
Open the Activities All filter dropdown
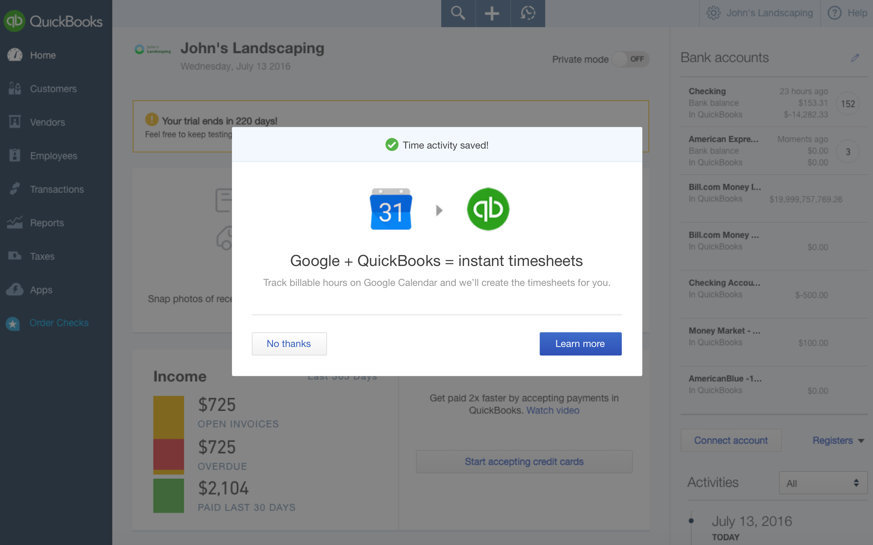coord(823,483)
